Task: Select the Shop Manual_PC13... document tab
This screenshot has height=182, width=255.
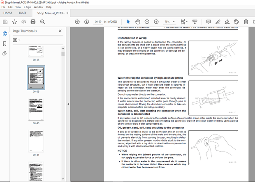Action: click(51, 13)
